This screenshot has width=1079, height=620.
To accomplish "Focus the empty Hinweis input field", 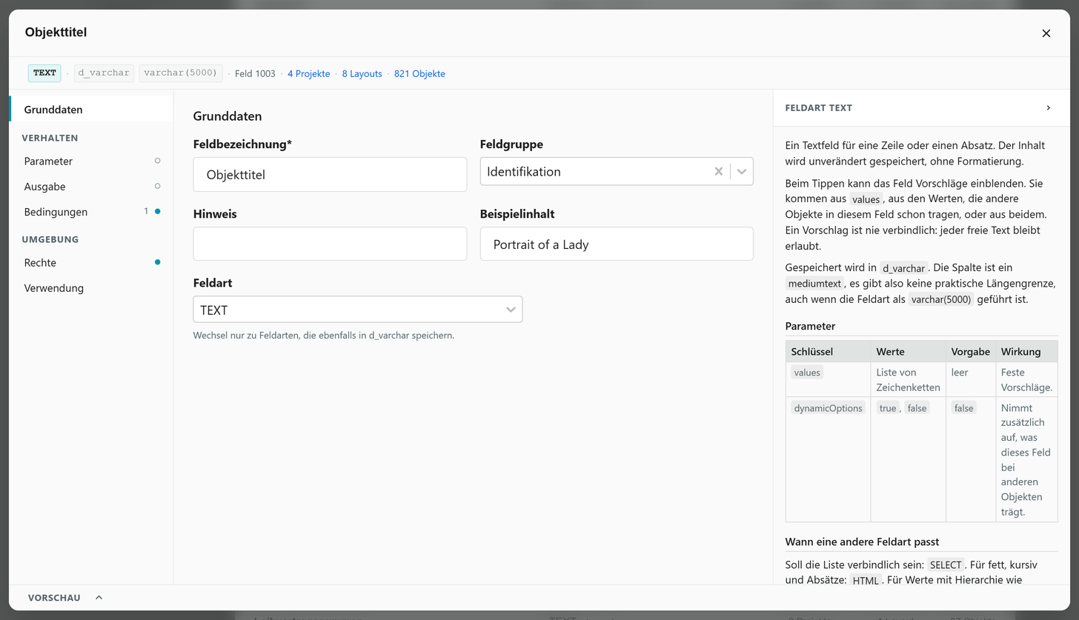I will tap(330, 244).
